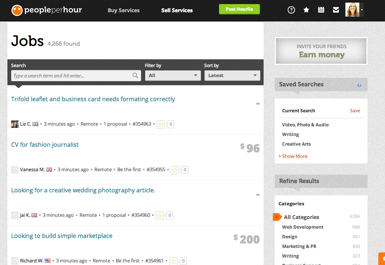The height and width of the screenshot is (265, 385).
Task: Click the search magnifier icon
Action: [x=135, y=76]
